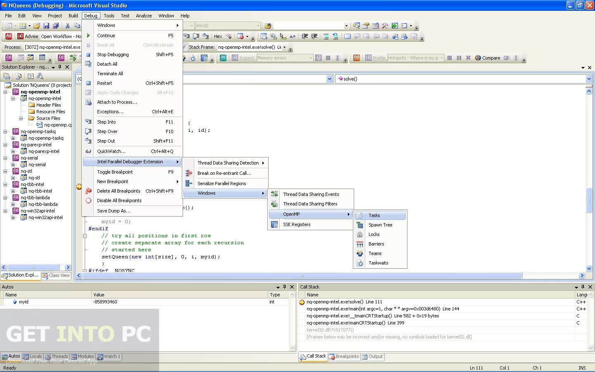The width and height of the screenshot is (595, 372).
Task: Click the QuickWatch glasses icon
Action: point(88,151)
